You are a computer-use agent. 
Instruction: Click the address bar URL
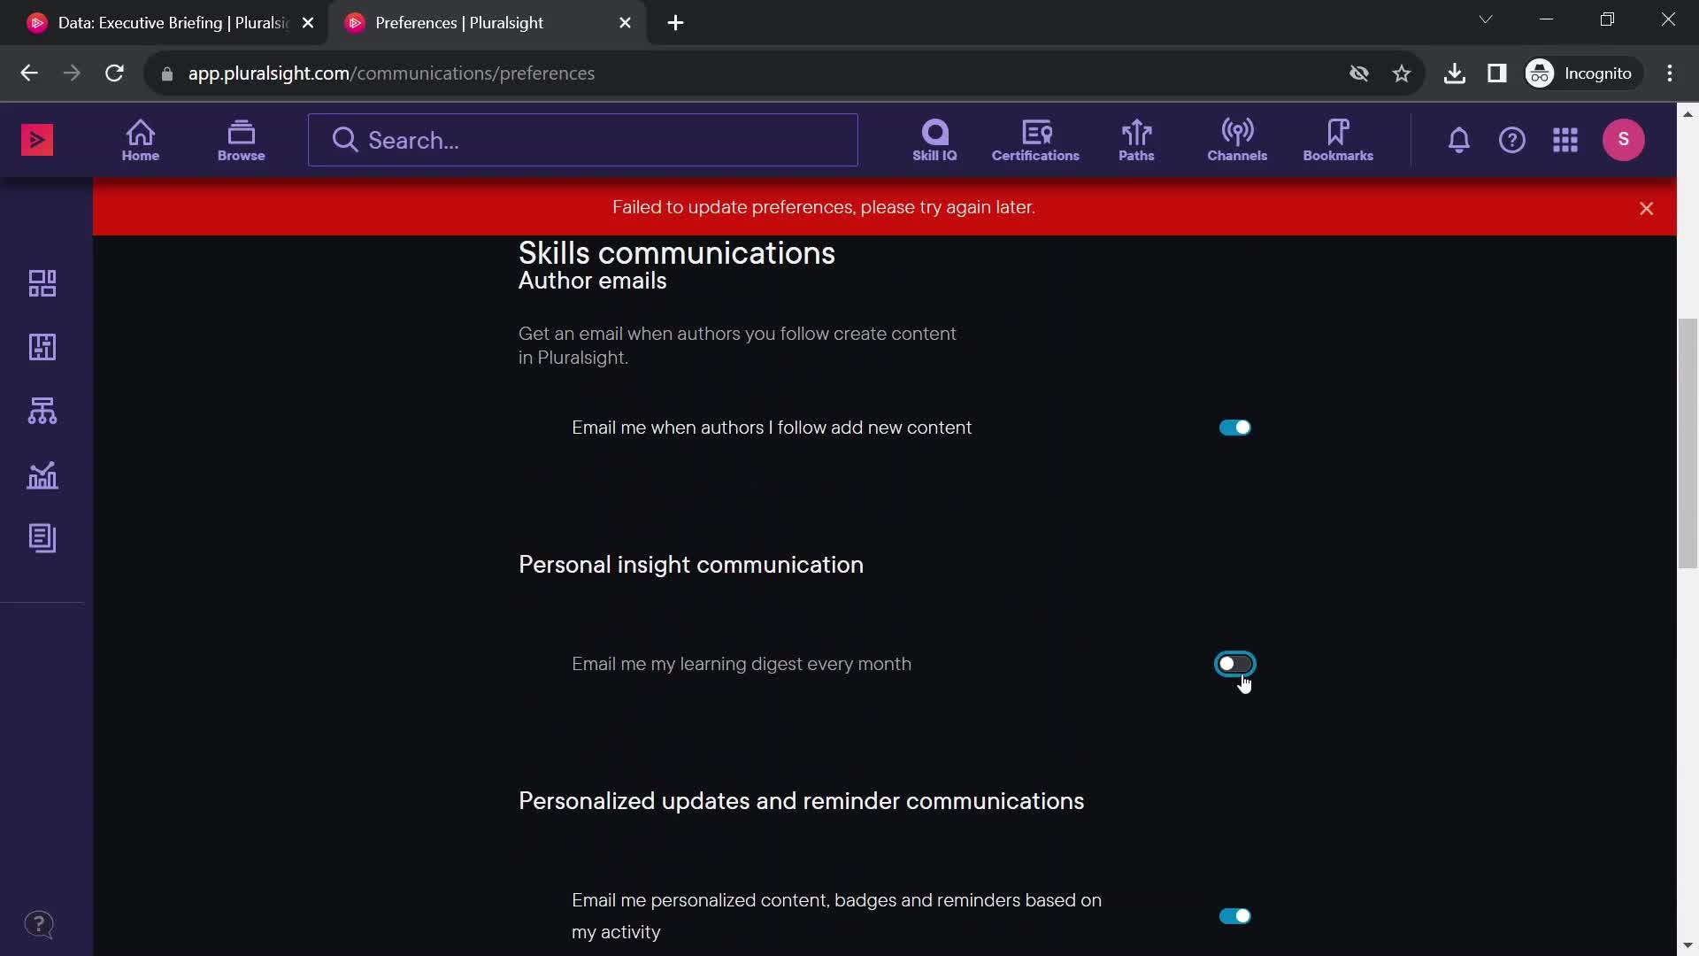[391, 73]
